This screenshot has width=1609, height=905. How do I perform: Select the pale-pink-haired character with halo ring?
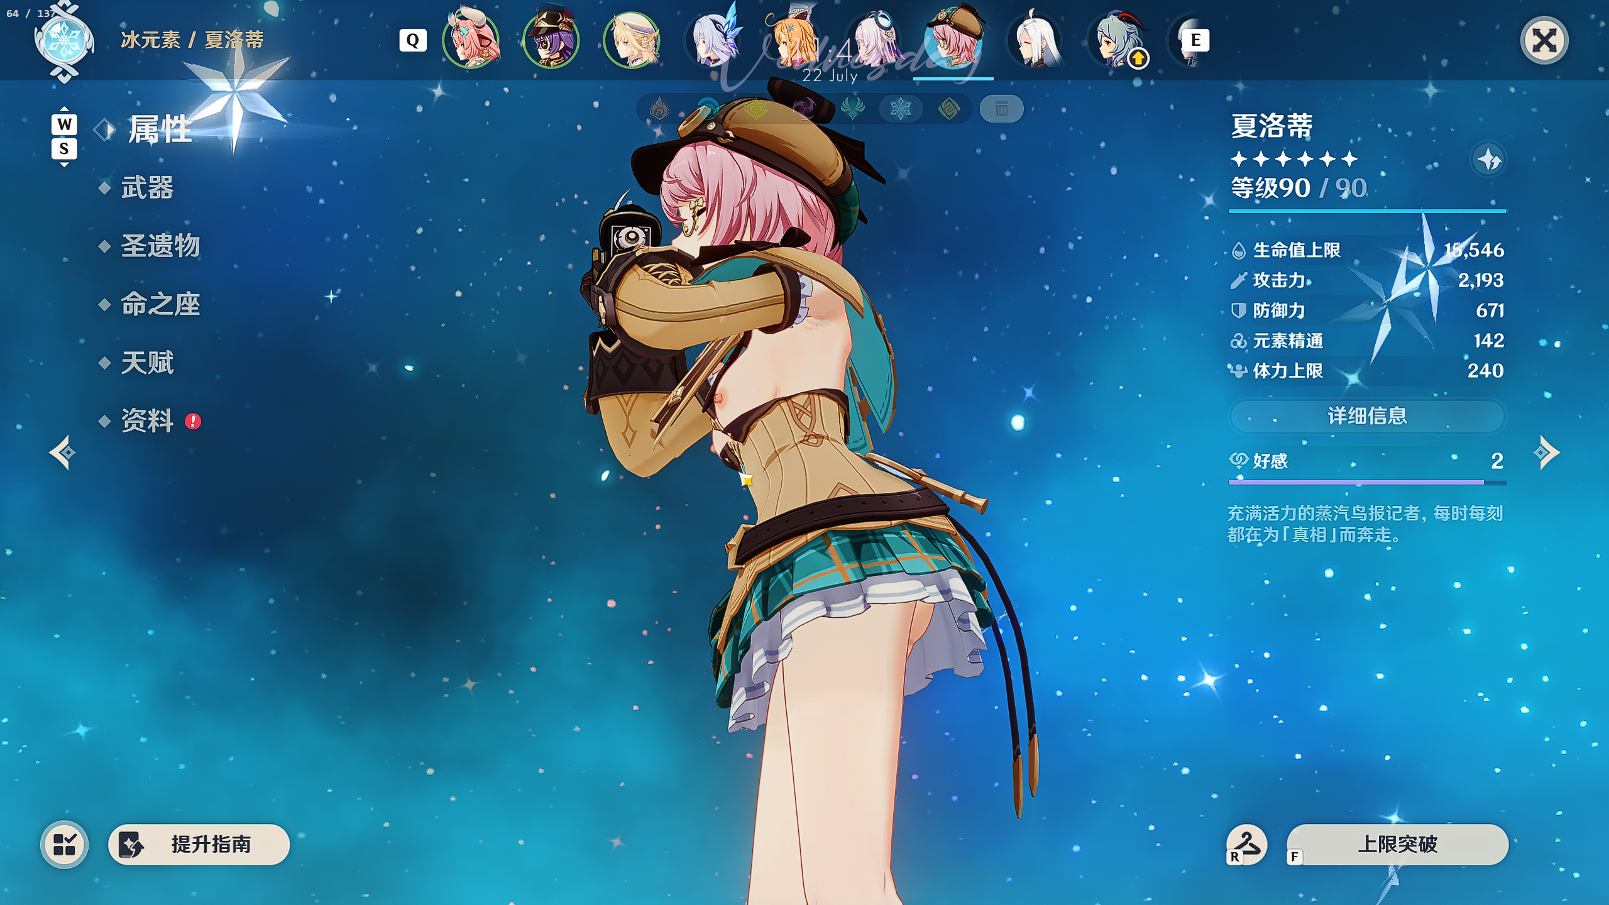pyautogui.click(x=873, y=40)
